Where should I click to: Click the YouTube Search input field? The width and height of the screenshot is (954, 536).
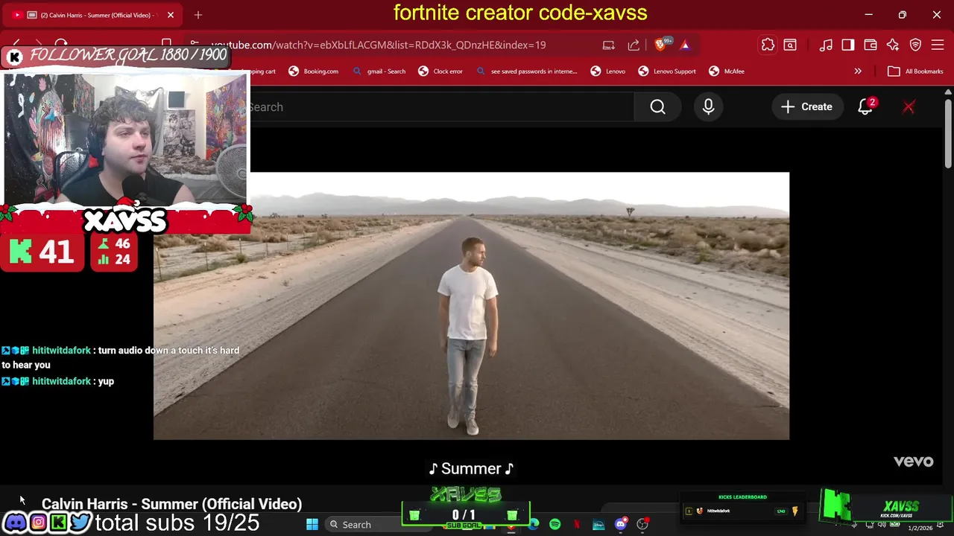(441, 107)
